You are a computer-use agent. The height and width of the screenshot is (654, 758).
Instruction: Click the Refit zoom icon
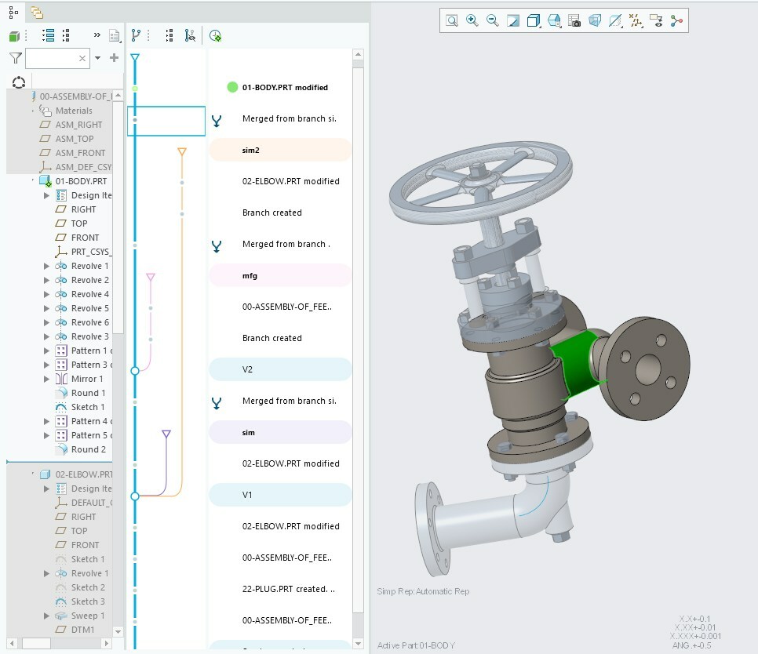452,21
